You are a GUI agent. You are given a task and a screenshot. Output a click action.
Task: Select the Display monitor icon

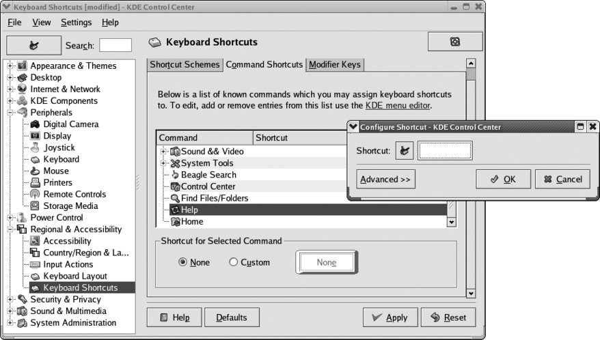(36, 135)
